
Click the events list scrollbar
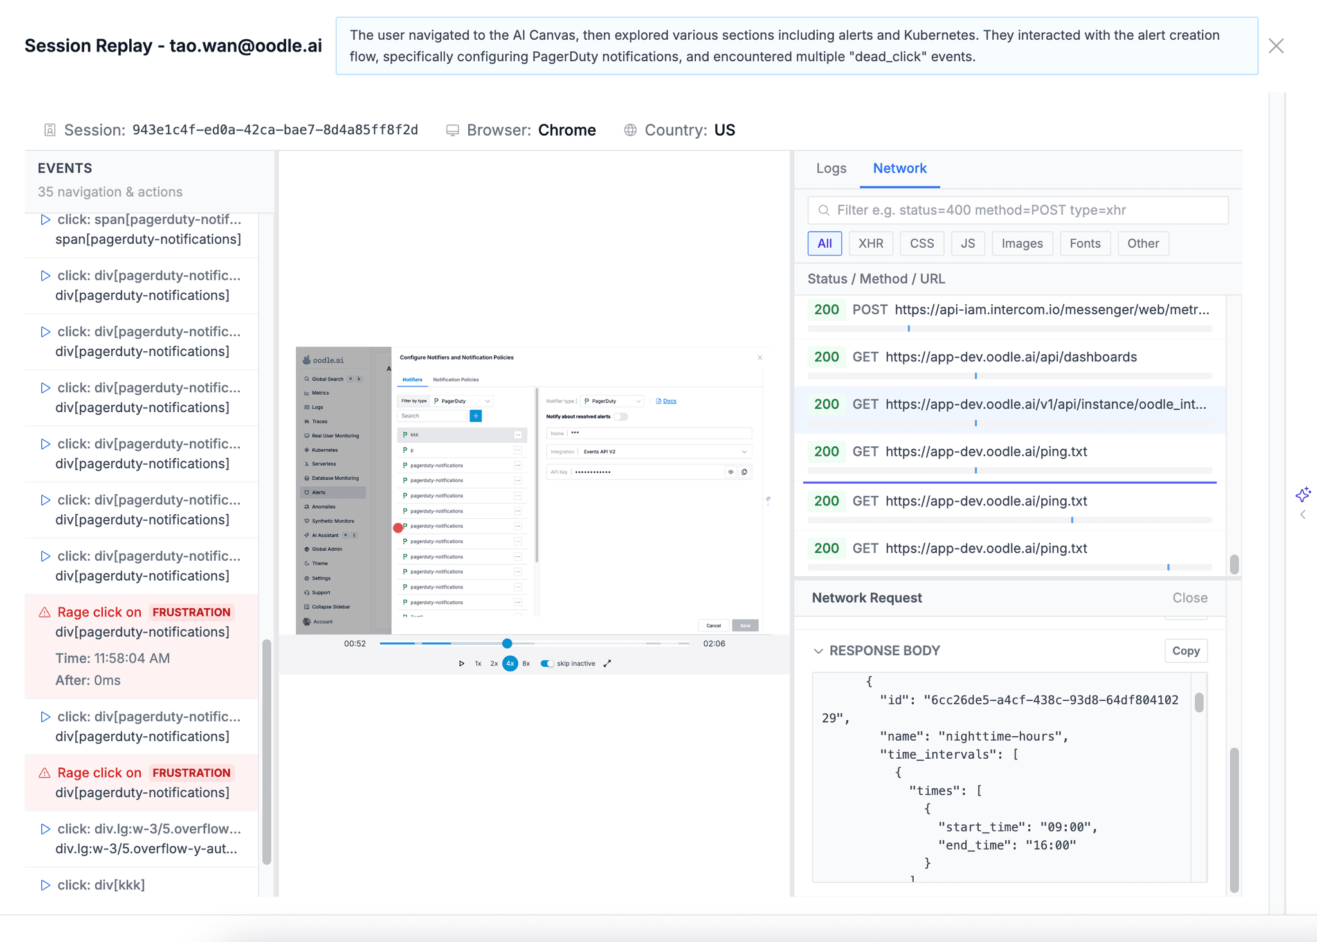(267, 752)
